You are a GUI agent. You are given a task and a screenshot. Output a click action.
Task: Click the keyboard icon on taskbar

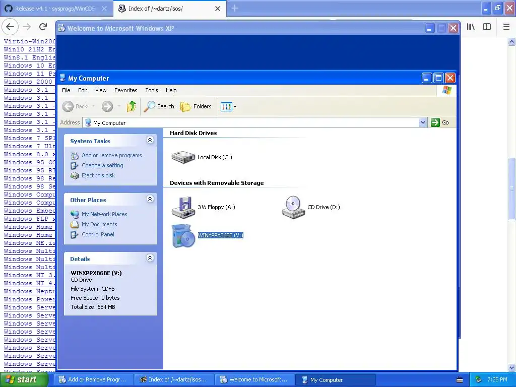coord(460,380)
